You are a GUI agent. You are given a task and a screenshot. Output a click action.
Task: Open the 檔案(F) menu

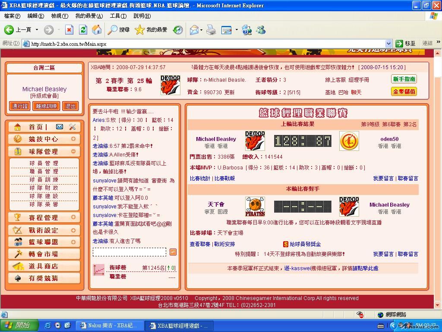[12, 16]
